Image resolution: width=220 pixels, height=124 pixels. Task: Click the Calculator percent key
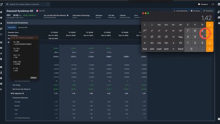[202, 25]
